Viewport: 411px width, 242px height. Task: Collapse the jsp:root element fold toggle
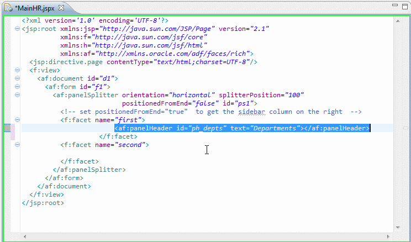(17, 29)
